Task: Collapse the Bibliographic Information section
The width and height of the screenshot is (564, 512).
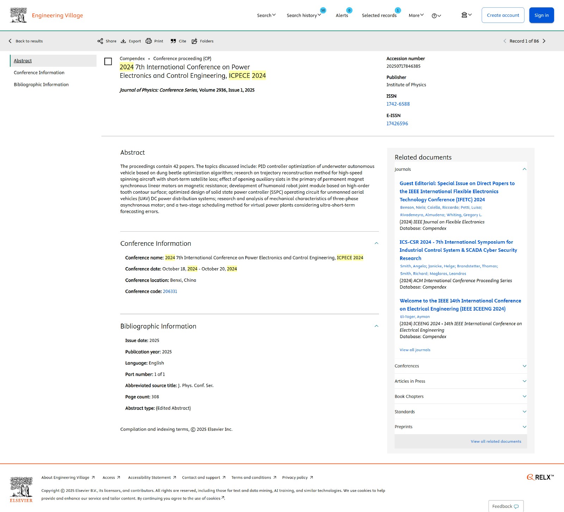Action: (376, 326)
